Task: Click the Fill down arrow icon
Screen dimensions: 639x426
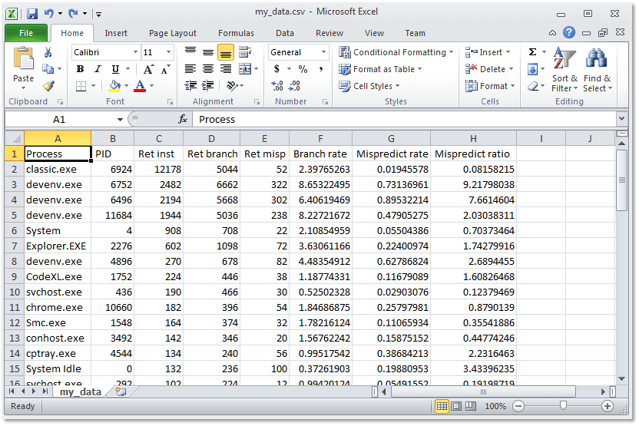Action: coord(532,69)
